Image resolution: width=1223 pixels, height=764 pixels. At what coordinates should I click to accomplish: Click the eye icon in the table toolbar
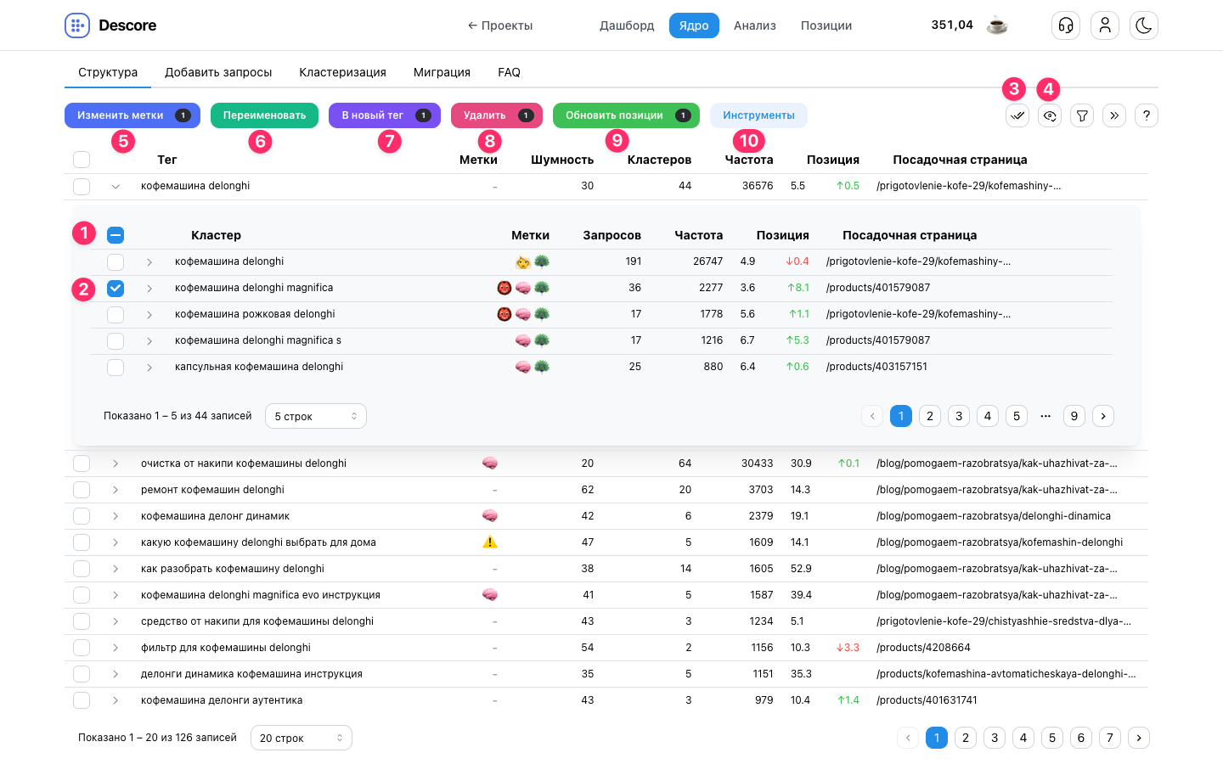pyautogui.click(x=1050, y=115)
